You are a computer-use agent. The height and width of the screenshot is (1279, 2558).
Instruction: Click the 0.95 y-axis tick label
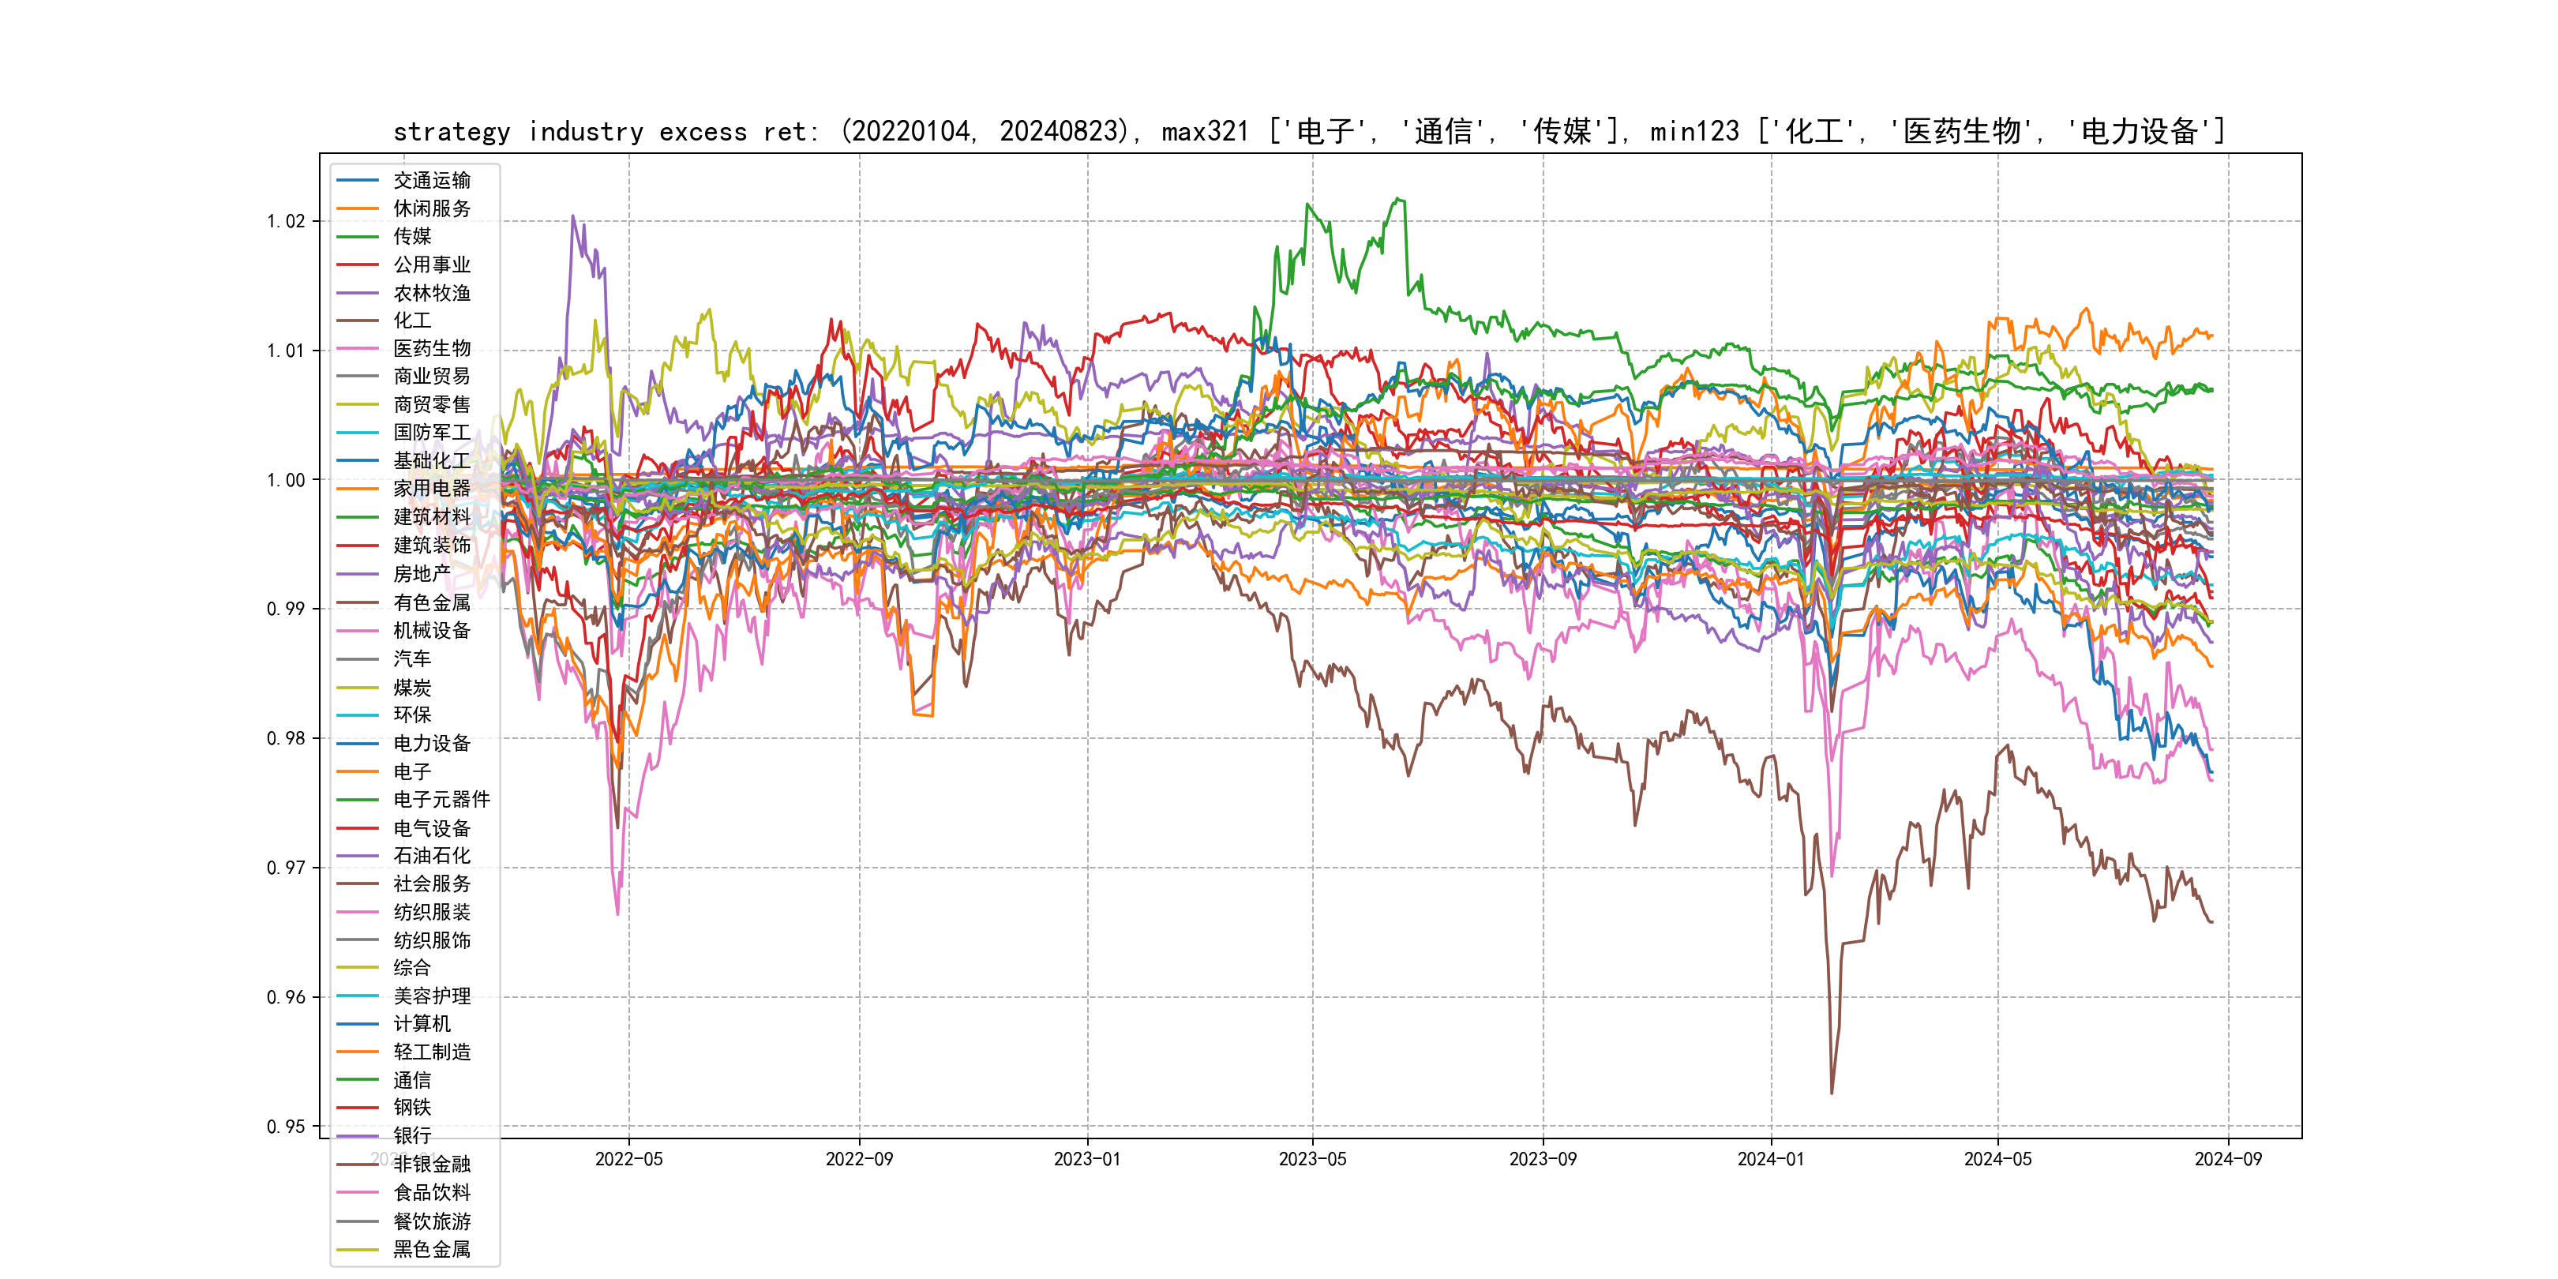[x=286, y=1126]
